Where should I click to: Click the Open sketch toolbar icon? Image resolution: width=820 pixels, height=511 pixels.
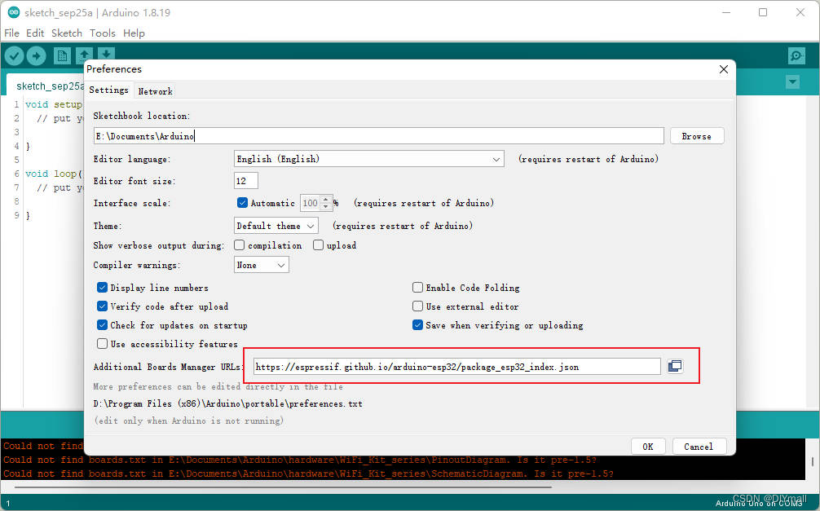[x=84, y=53]
